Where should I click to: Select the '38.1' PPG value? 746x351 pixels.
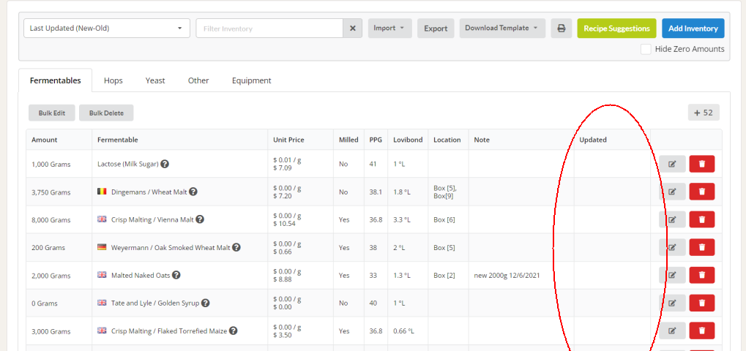tap(376, 192)
